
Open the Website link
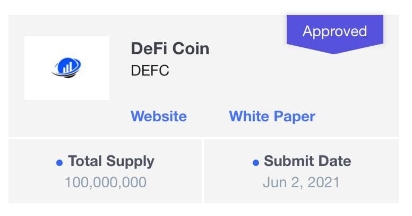(x=159, y=117)
